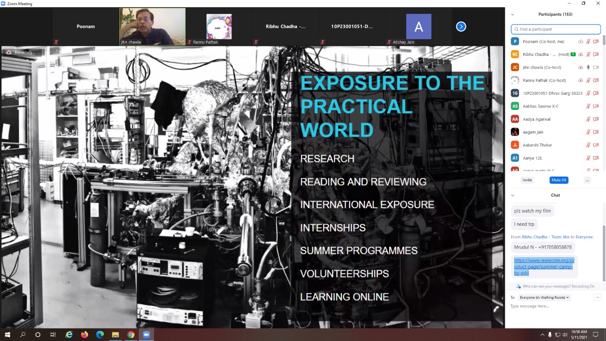
Task: Click Aabhas Saxena's muted microphone icon
Action: click(588, 106)
